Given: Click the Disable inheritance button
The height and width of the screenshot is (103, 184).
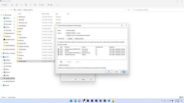Looking at the screenshot, I should [x=64, y=65].
